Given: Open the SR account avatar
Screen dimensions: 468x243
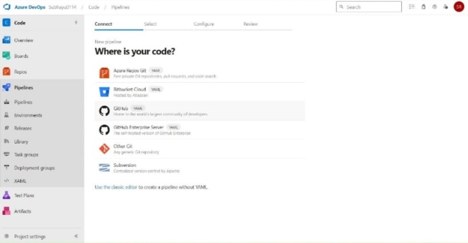Looking at the screenshot, I should (459, 6).
